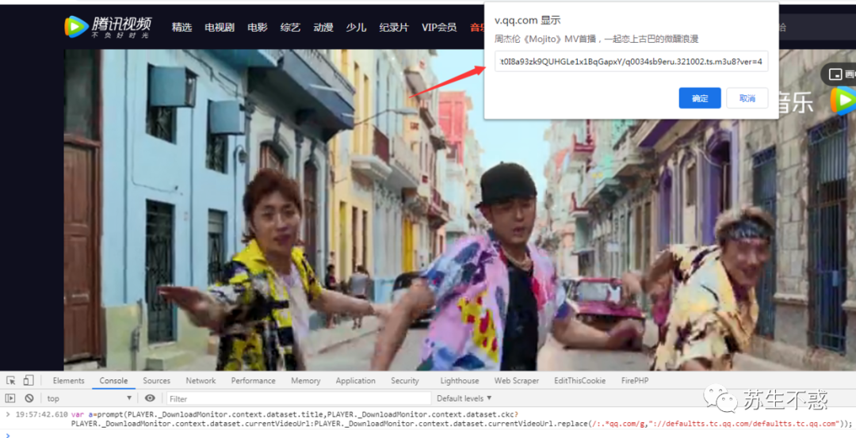The image size is (856, 438).
Task: Clear the console with the ban icon
Action: coord(29,398)
